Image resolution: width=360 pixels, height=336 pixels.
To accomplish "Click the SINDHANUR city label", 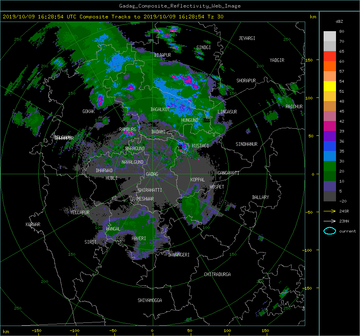I will click(246, 144).
